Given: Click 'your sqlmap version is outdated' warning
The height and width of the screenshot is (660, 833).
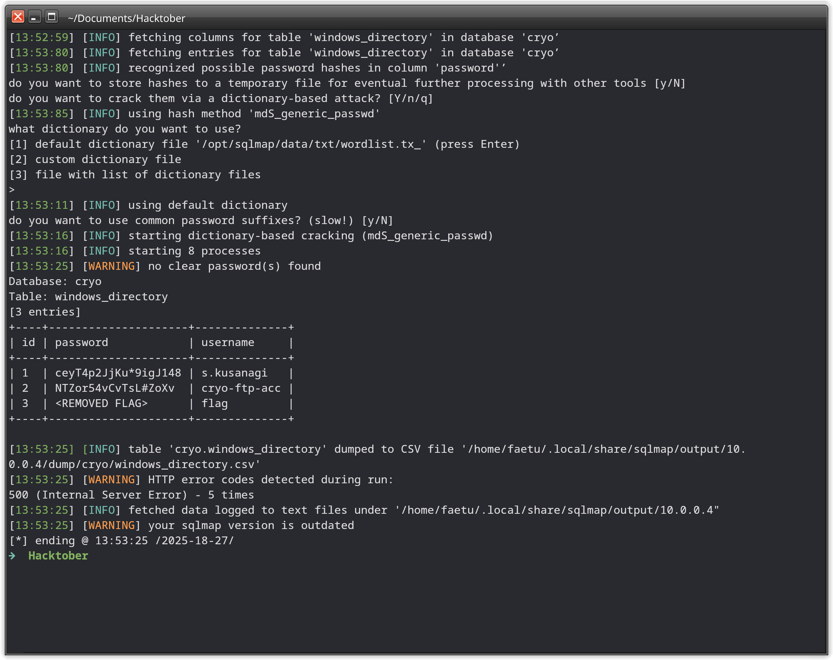Looking at the screenshot, I should (250, 525).
